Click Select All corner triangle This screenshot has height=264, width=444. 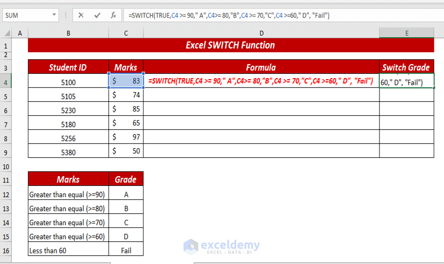pyautogui.click(x=7, y=33)
